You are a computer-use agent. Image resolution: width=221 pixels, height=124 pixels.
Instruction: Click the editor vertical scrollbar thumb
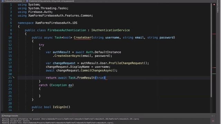point(211,50)
